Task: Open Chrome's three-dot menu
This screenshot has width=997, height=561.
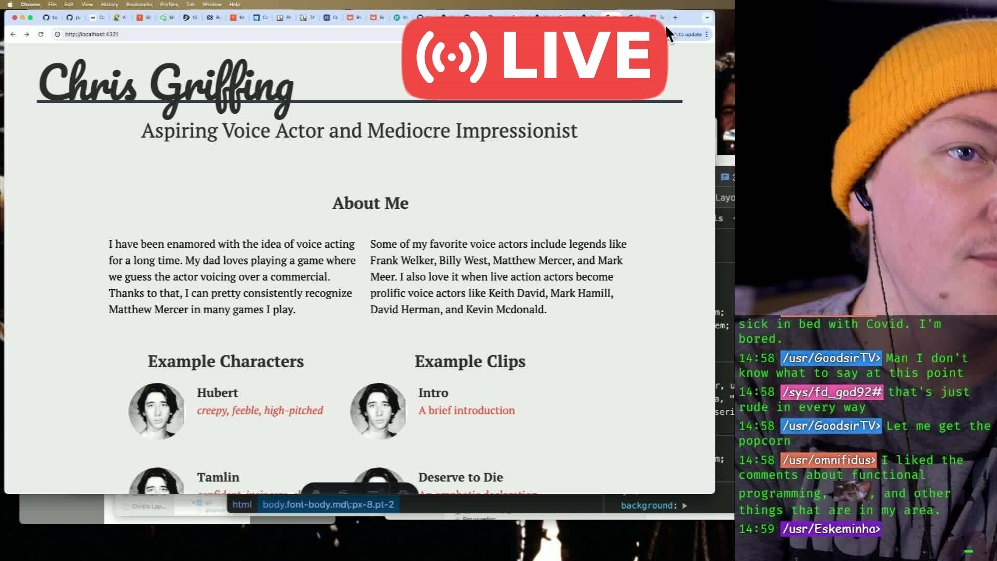Action: click(706, 34)
